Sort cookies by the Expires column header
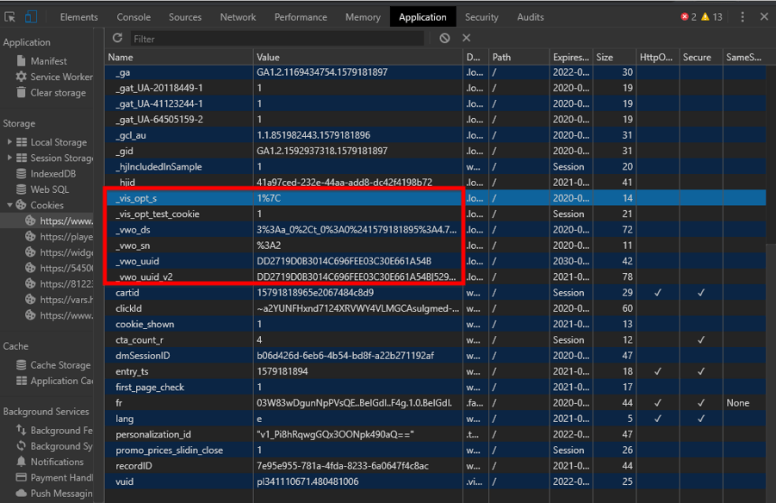The width and height of the screenshot is (776, 503). coord(571,58)
